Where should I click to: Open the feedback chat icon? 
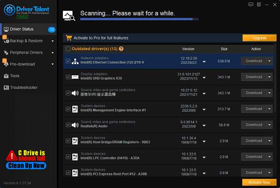[x=251, y=5]
